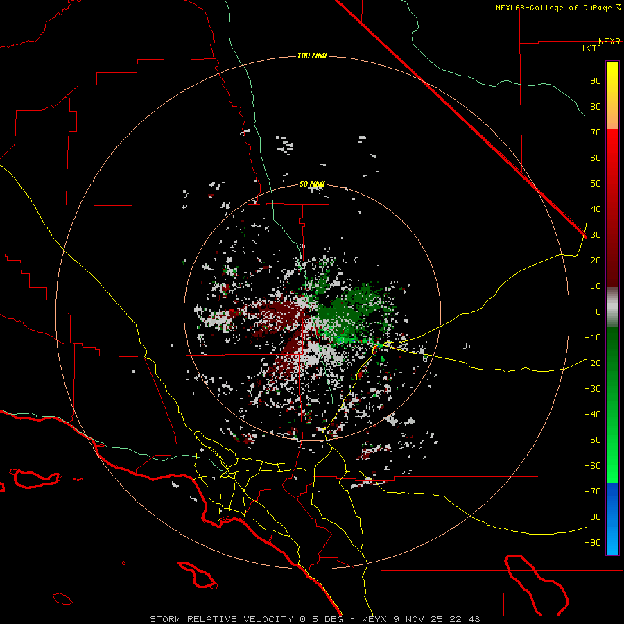Click the -20 knot scale label
This screenshot has height=624, width=624.
point(593,363)
